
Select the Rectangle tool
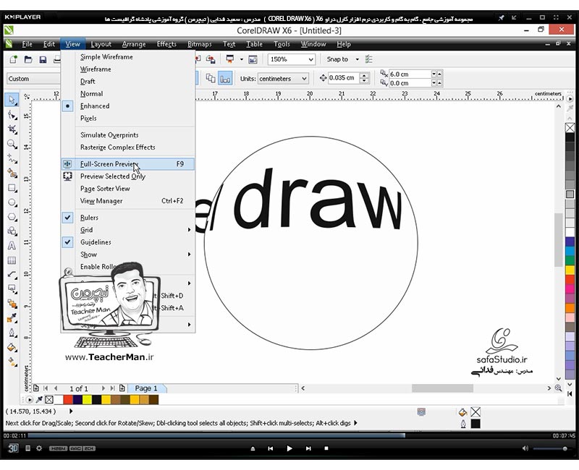click(x=12, y=188)
